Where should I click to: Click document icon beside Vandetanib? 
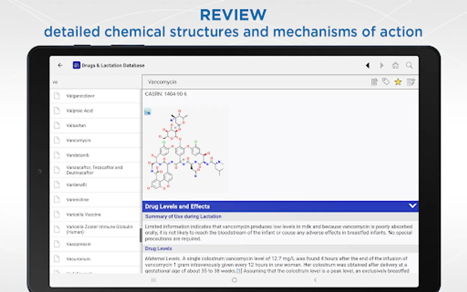[x=57, y=155]
